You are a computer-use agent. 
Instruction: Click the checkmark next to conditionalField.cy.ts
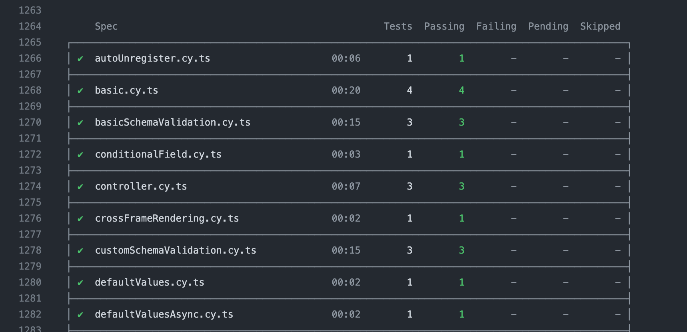[x=80, y=155]
